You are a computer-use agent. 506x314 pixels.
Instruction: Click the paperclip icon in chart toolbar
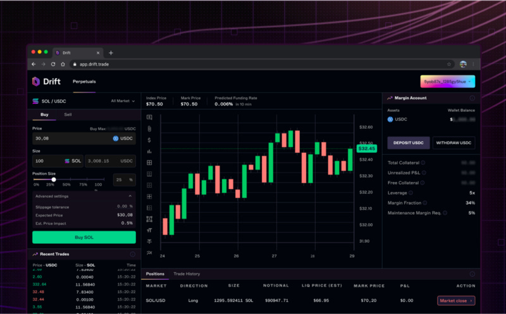pyautogui.click(x=149, y=129)
